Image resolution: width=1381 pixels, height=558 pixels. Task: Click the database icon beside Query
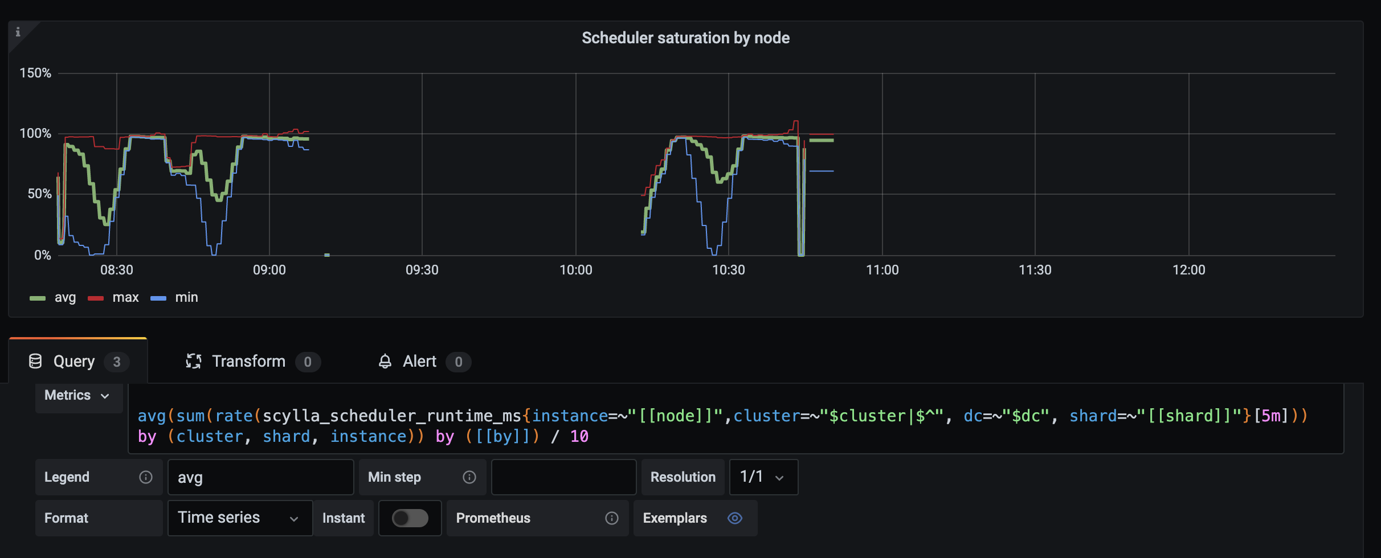35,360
